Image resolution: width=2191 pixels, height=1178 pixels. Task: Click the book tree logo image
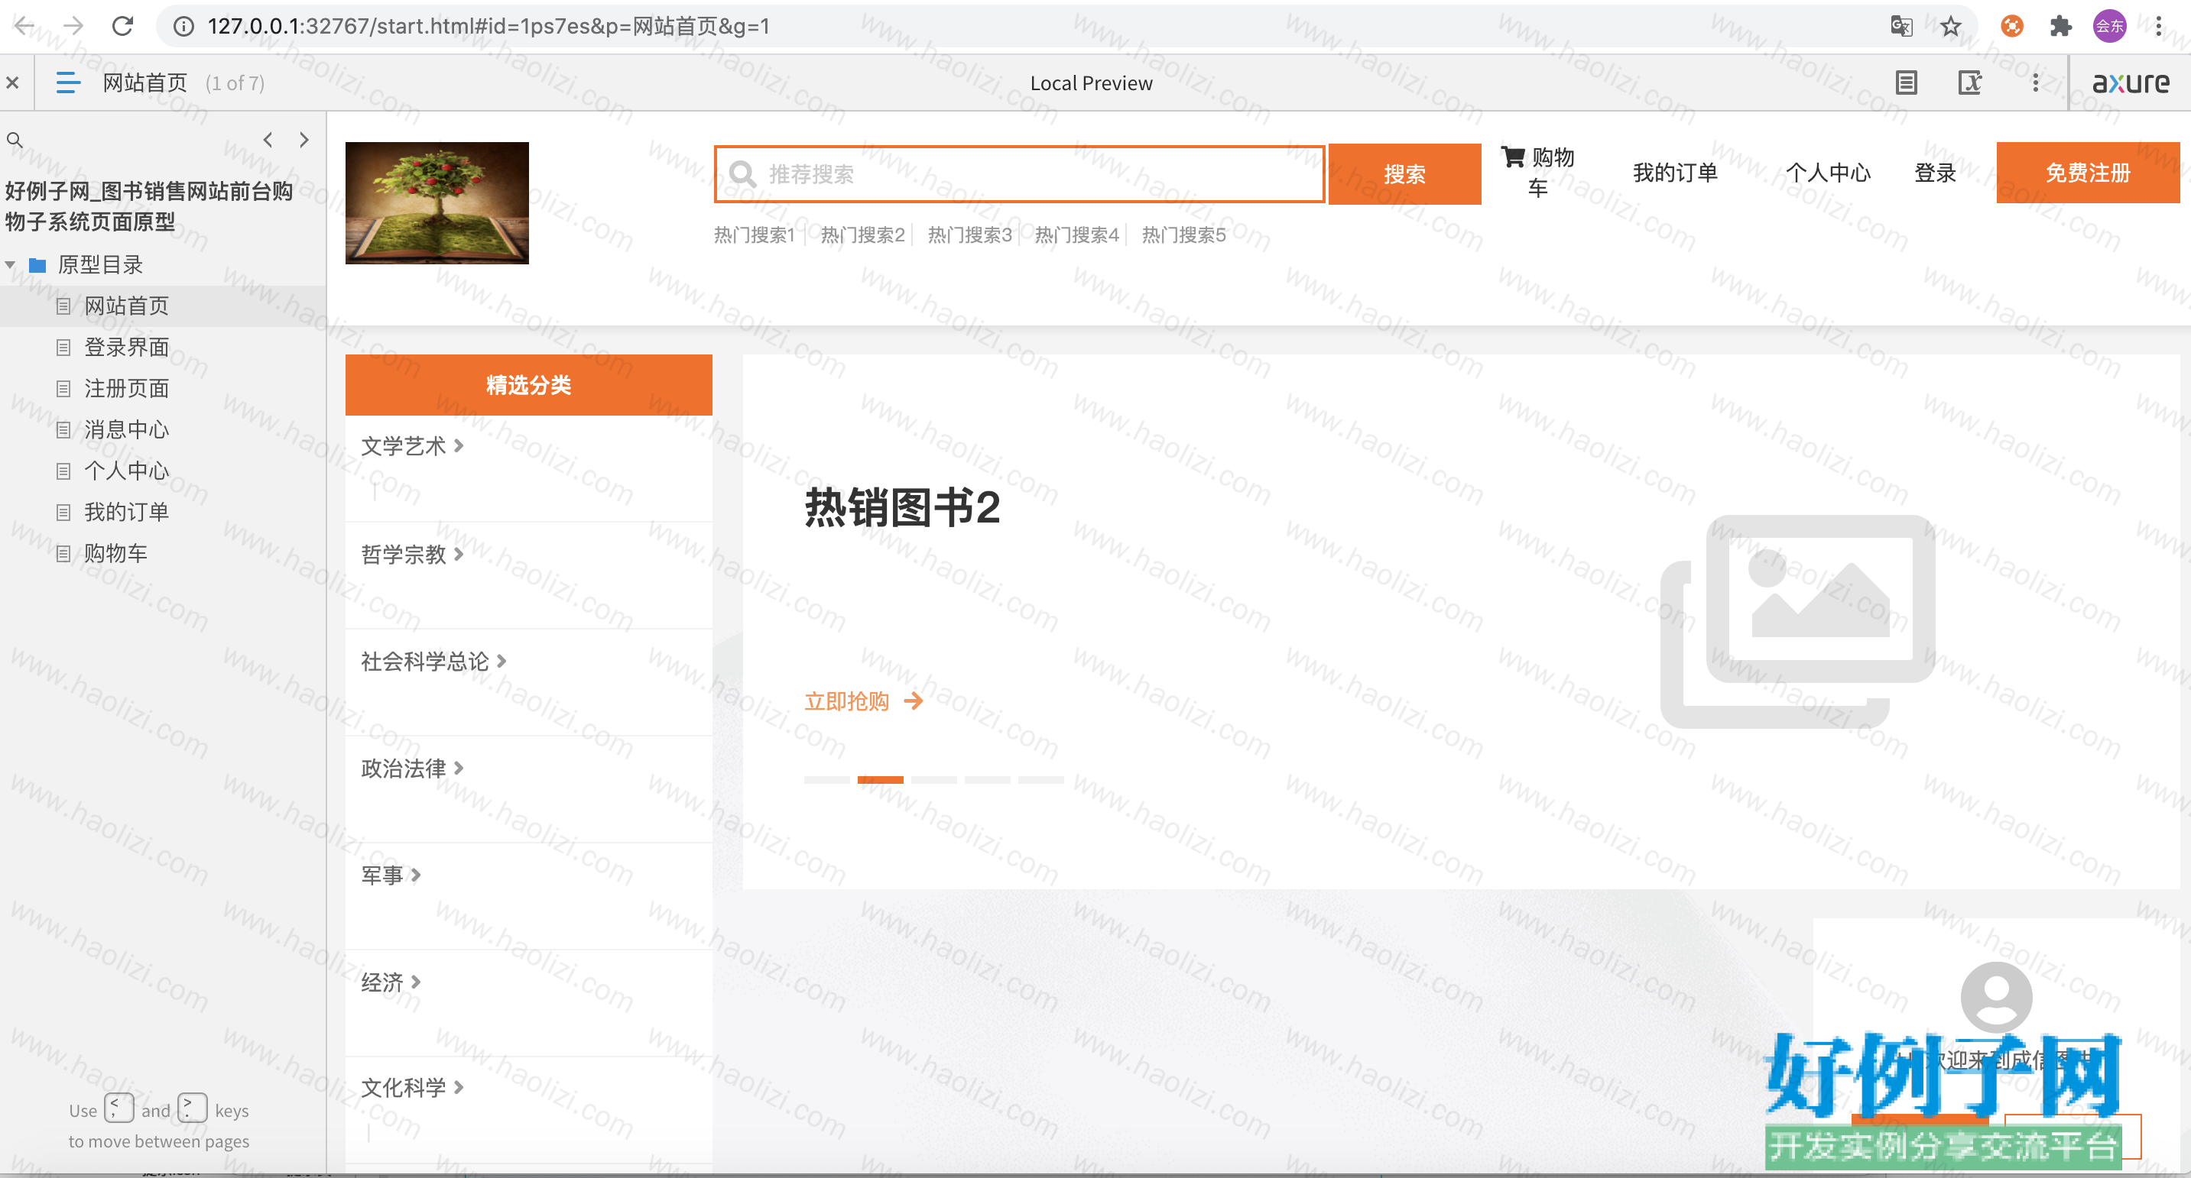[437, 203]
